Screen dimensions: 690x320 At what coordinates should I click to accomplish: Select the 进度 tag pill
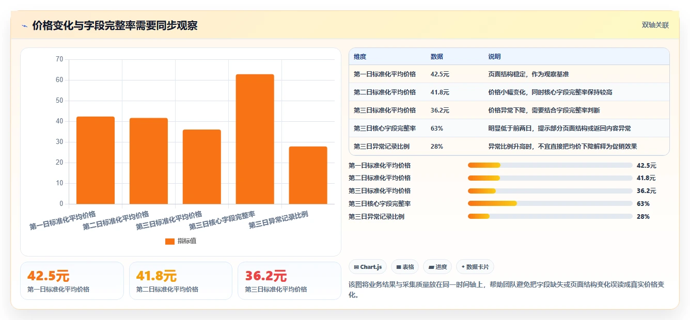[437, 267]
